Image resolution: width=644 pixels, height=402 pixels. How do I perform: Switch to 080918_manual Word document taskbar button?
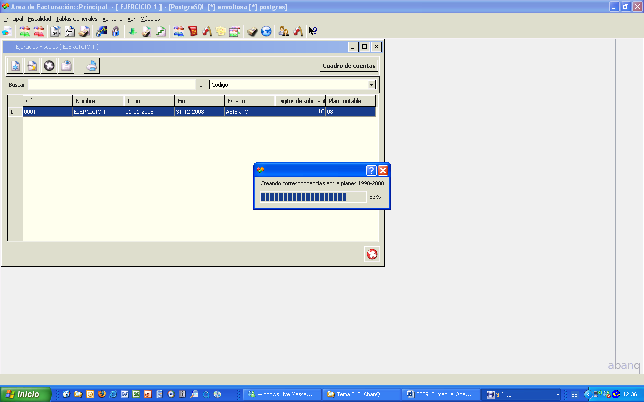(441, 394)
